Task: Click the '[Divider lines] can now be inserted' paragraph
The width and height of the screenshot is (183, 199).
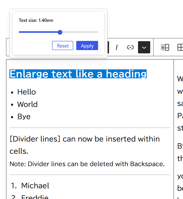Action: pos(85,145)
